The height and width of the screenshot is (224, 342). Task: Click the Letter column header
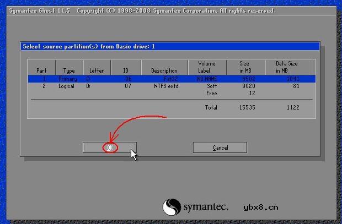96,71
